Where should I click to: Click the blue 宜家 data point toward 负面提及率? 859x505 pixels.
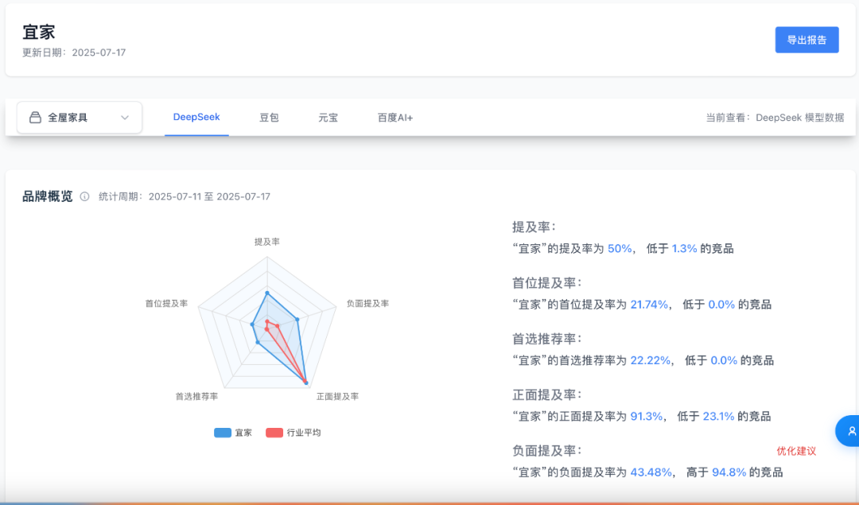[x=297, y=320]
